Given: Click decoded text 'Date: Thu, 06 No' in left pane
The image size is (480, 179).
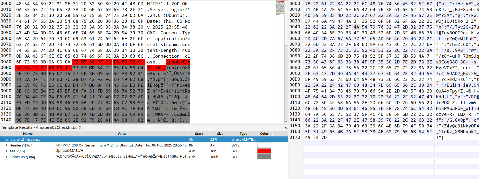Looking at the screenshot, I should click(169, 21).
